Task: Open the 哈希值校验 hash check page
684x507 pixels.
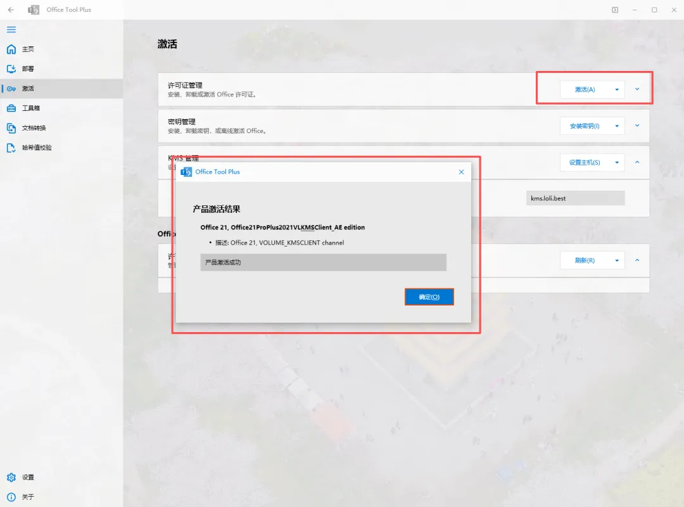Action: pos(61,147)
